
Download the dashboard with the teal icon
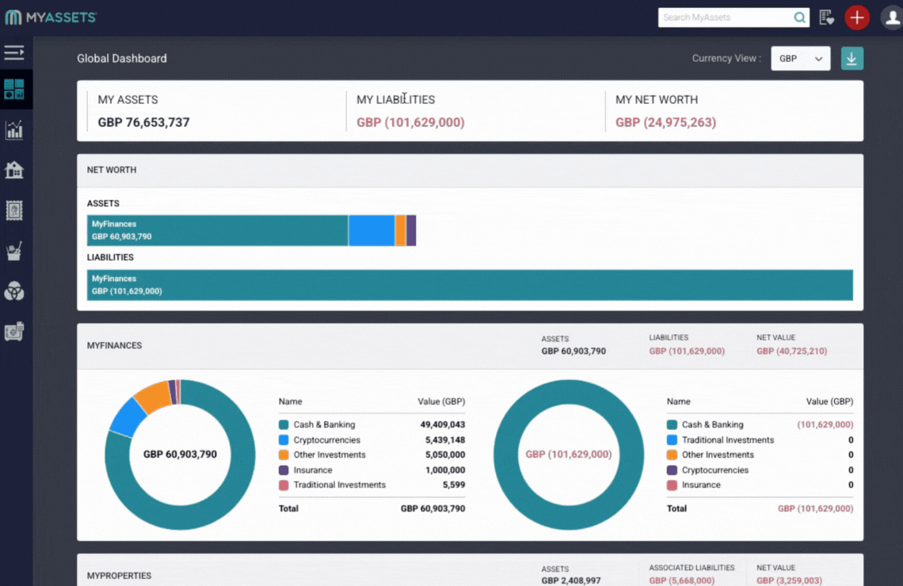tap(852, 58)
